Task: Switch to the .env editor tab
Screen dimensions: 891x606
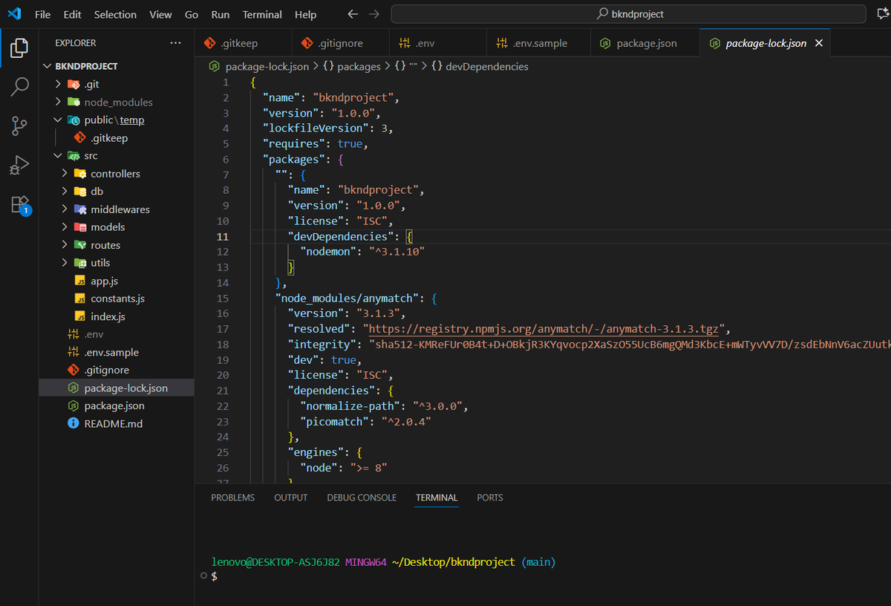Action: tap(437, 43)
